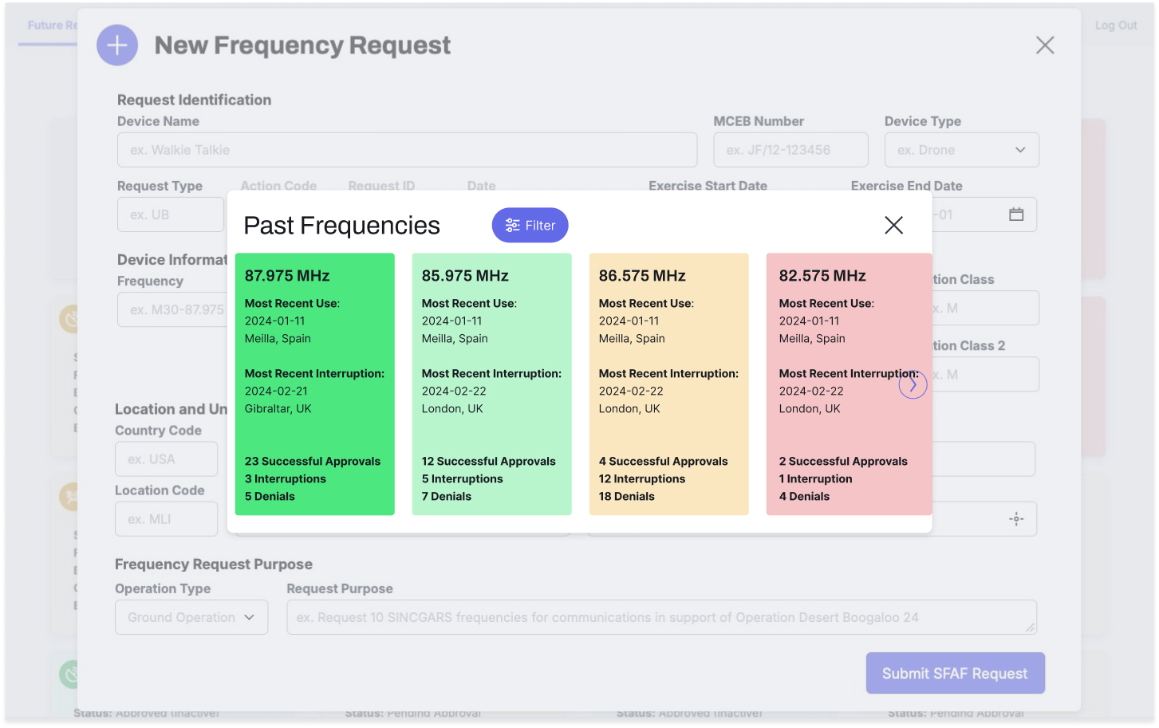Close the New Frequency Request dialog

click(x=1044, y=45)
